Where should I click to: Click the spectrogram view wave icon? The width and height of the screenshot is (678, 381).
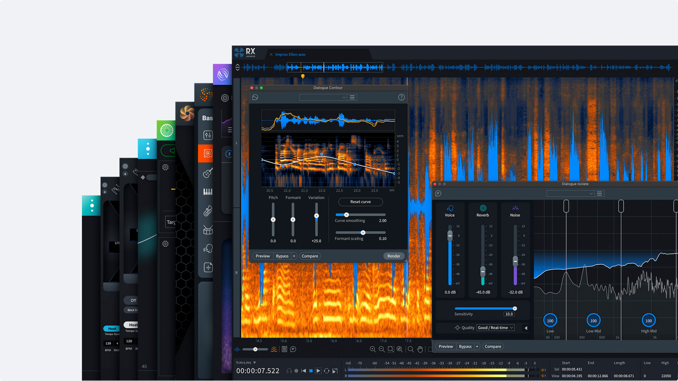274,349
